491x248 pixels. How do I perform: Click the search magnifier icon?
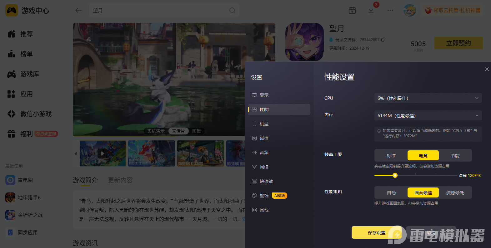[x=232, y=10]
